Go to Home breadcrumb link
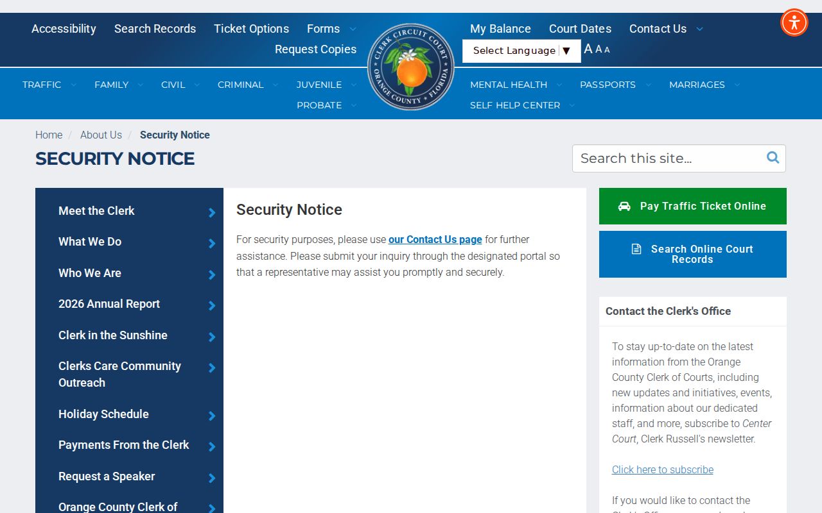822x513 pixels. (x=49, y=135)
